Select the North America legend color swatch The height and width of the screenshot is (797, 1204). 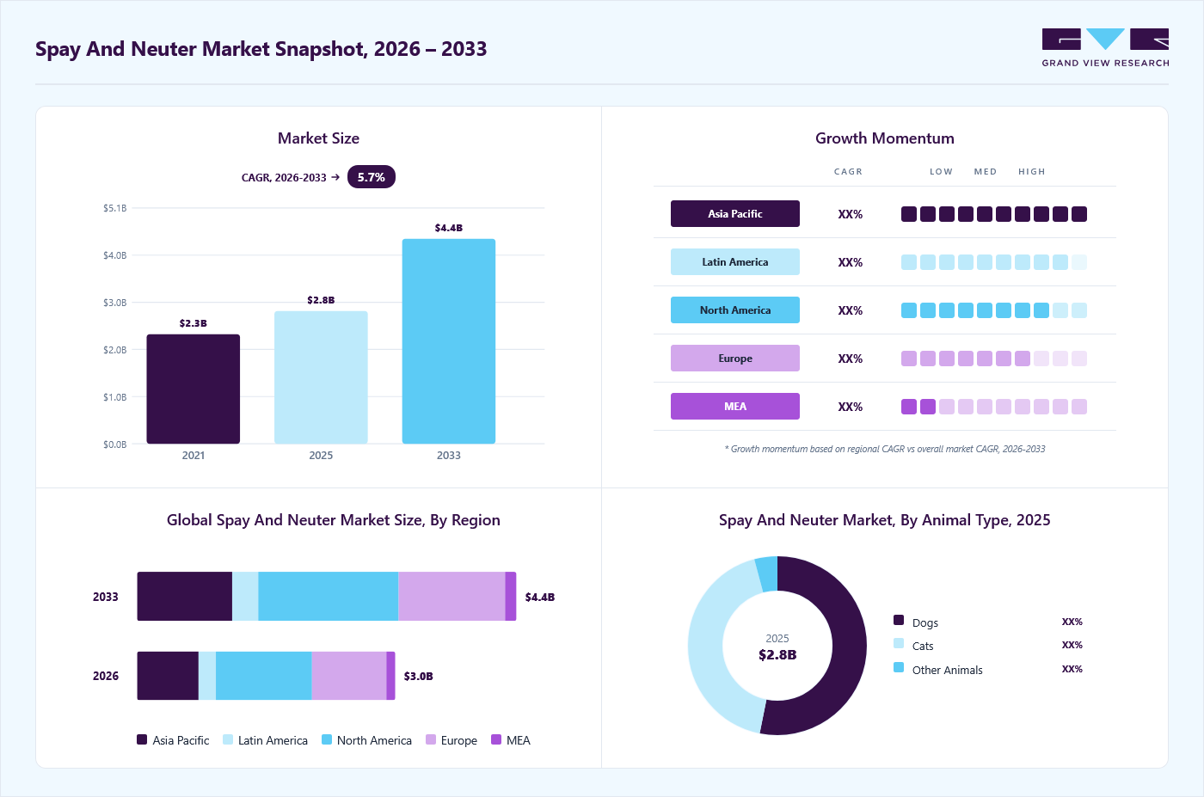(327, 739)
